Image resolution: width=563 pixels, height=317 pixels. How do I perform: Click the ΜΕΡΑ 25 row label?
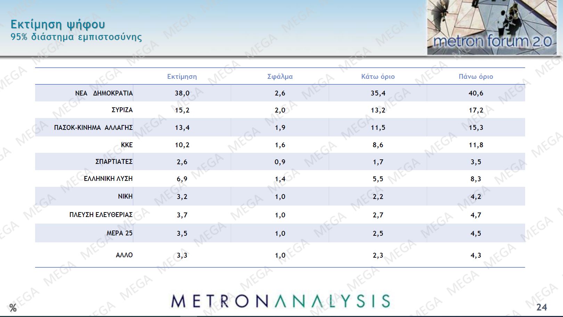120,233
